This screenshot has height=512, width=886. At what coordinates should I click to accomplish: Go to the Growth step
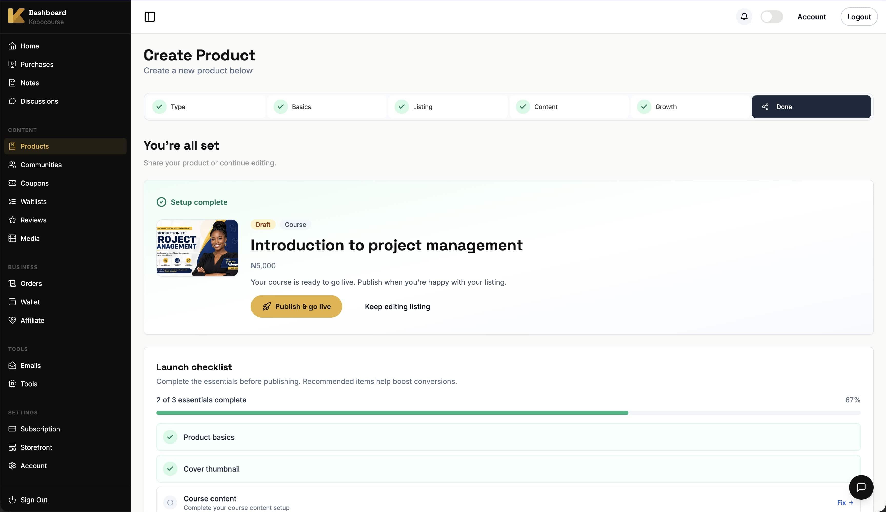click(x=690, y=107)
